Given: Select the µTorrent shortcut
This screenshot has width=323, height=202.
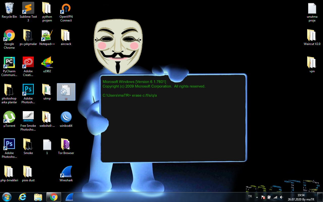Looking at the screenshot, I should click(x=9, y=119).
